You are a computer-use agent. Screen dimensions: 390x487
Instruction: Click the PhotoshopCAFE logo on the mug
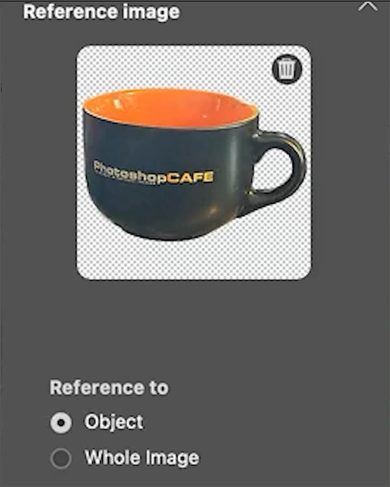point(154,173)
